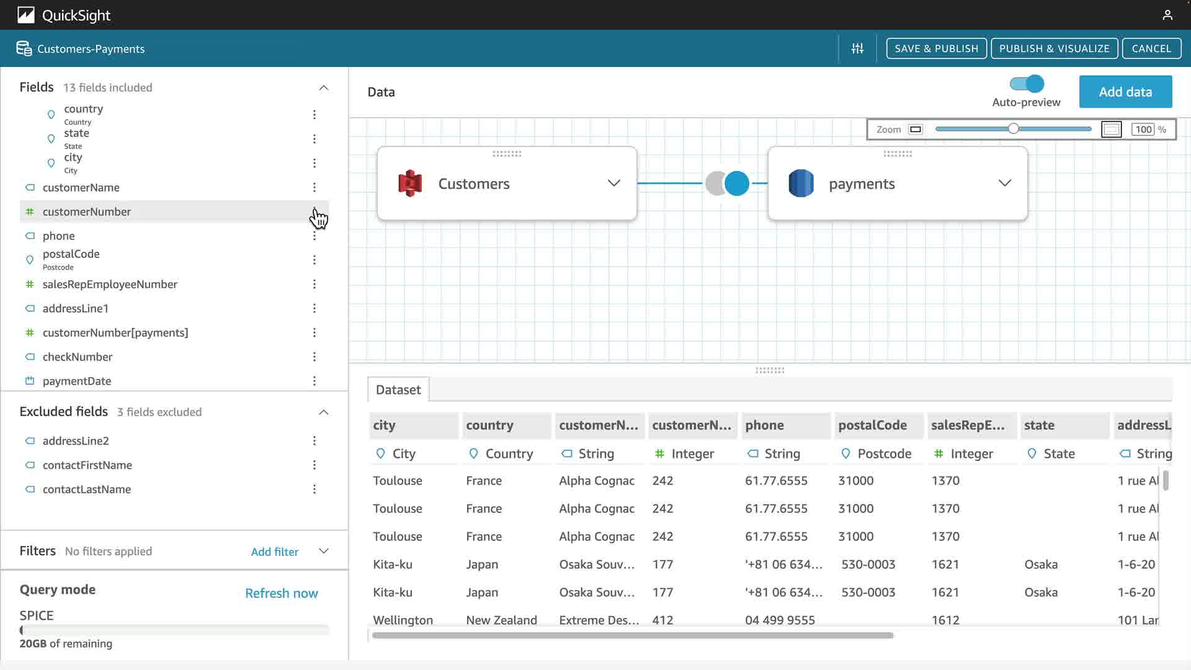Open the three-dot menu for paymentDate field
The width and height of the screenshot is (1191, 670).
[x=314, y=381]
